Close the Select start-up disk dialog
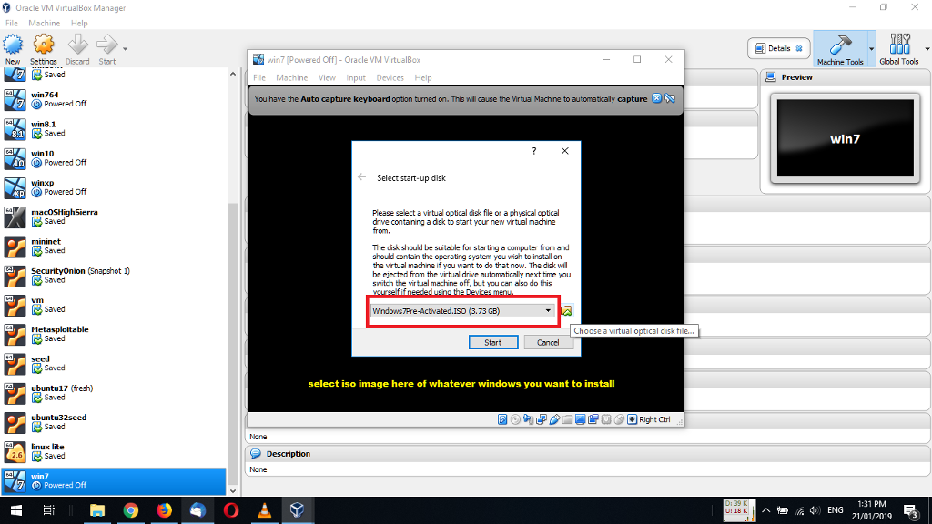This screenshot has height=524, width=932. 564,151
